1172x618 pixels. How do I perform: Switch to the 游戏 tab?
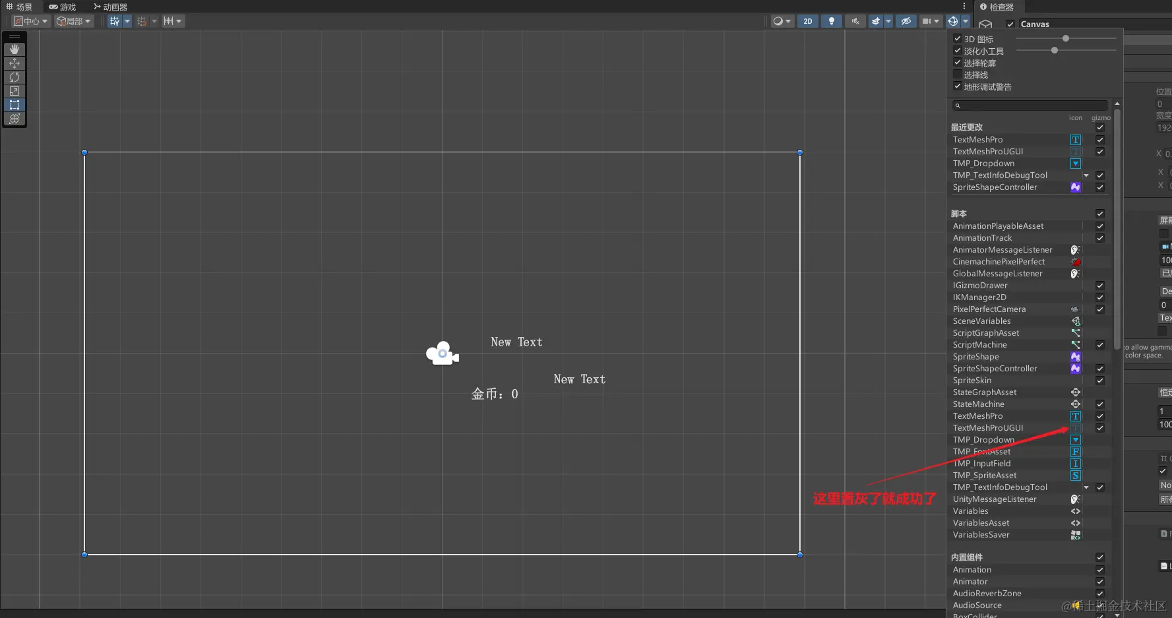[x=63, y=7]
